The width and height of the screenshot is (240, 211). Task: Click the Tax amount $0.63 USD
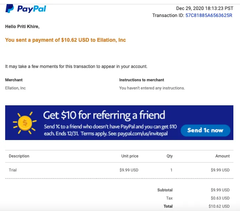point(221,198)
